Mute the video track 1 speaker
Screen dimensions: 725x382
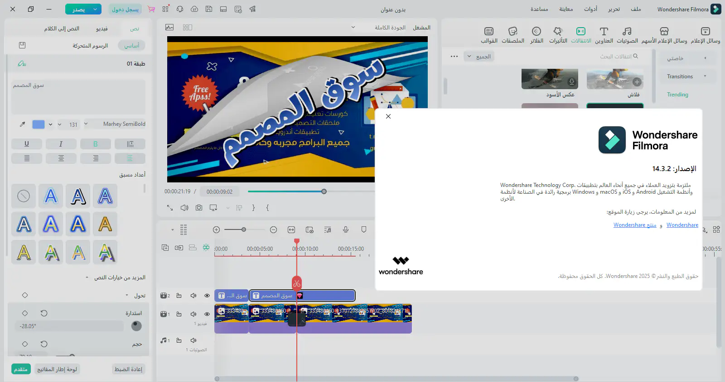tap(193, 314)
